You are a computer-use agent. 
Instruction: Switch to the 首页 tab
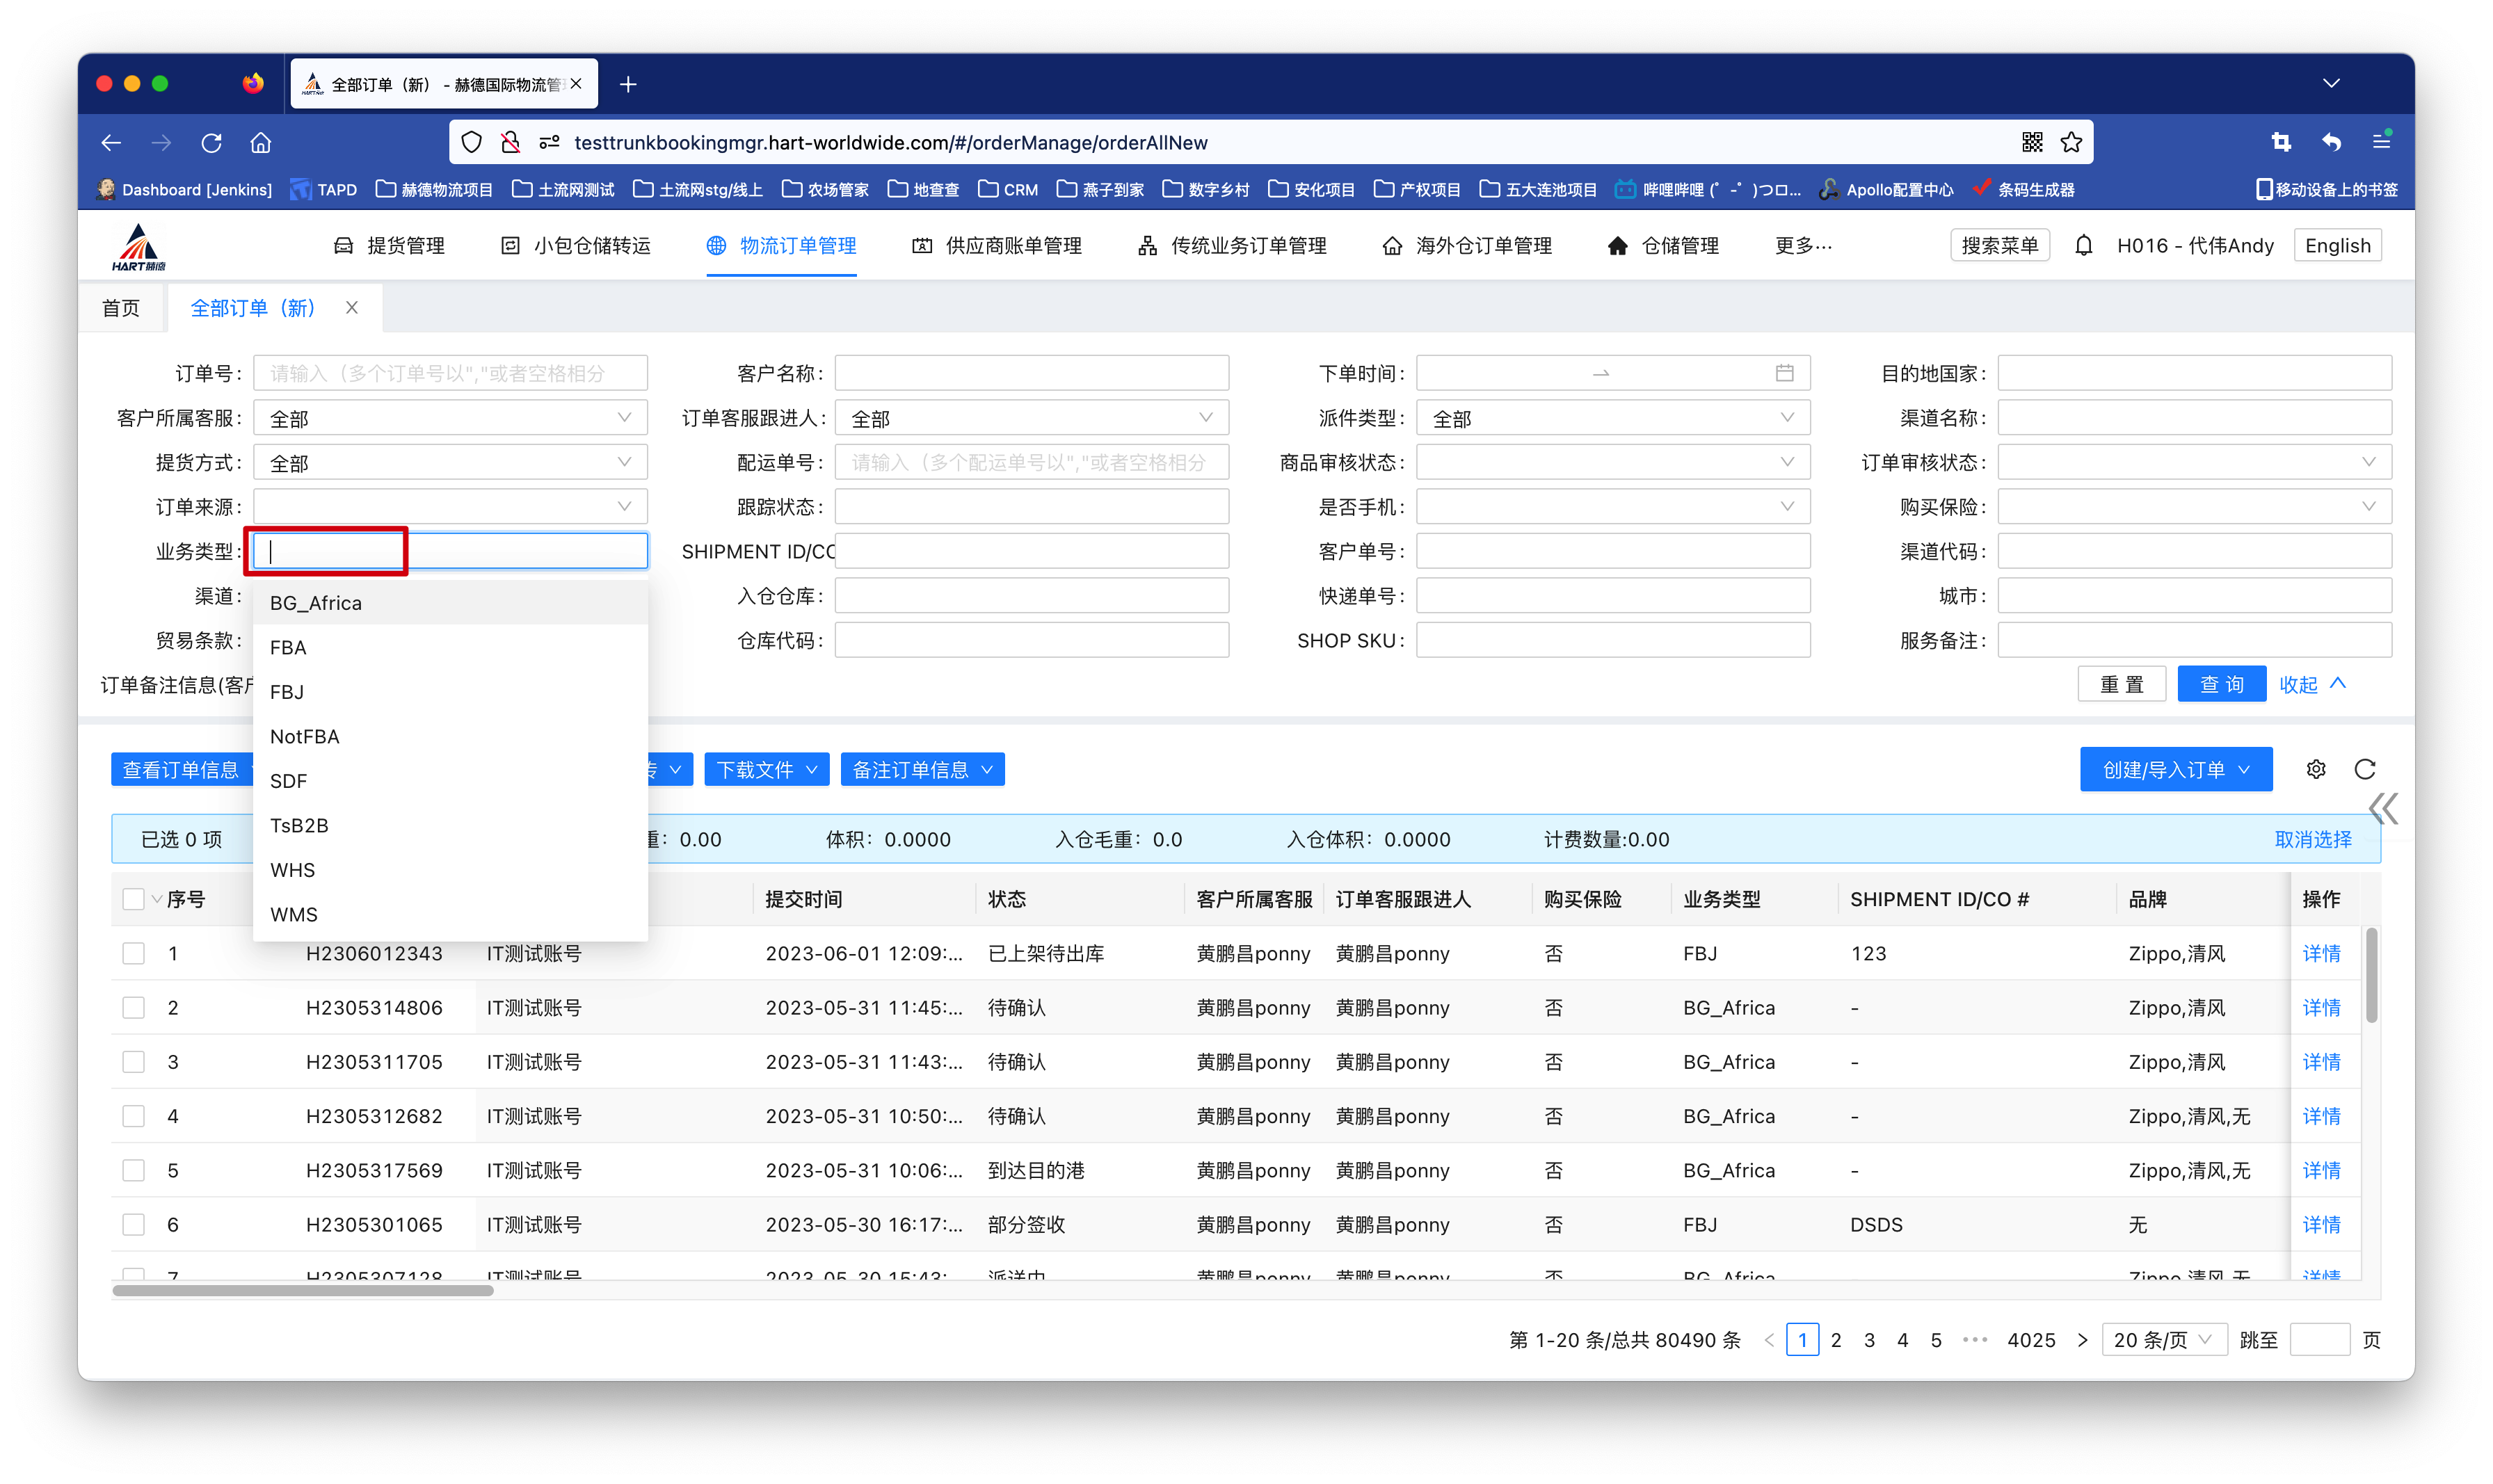[121, 308]
